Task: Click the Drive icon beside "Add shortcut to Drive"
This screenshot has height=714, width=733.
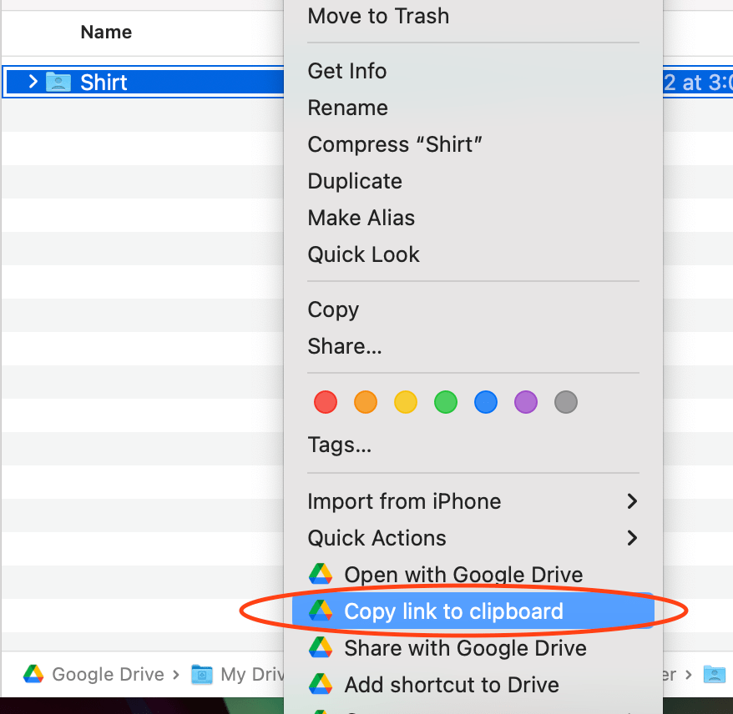Action: pyautogui.click(x=322, y=685)
